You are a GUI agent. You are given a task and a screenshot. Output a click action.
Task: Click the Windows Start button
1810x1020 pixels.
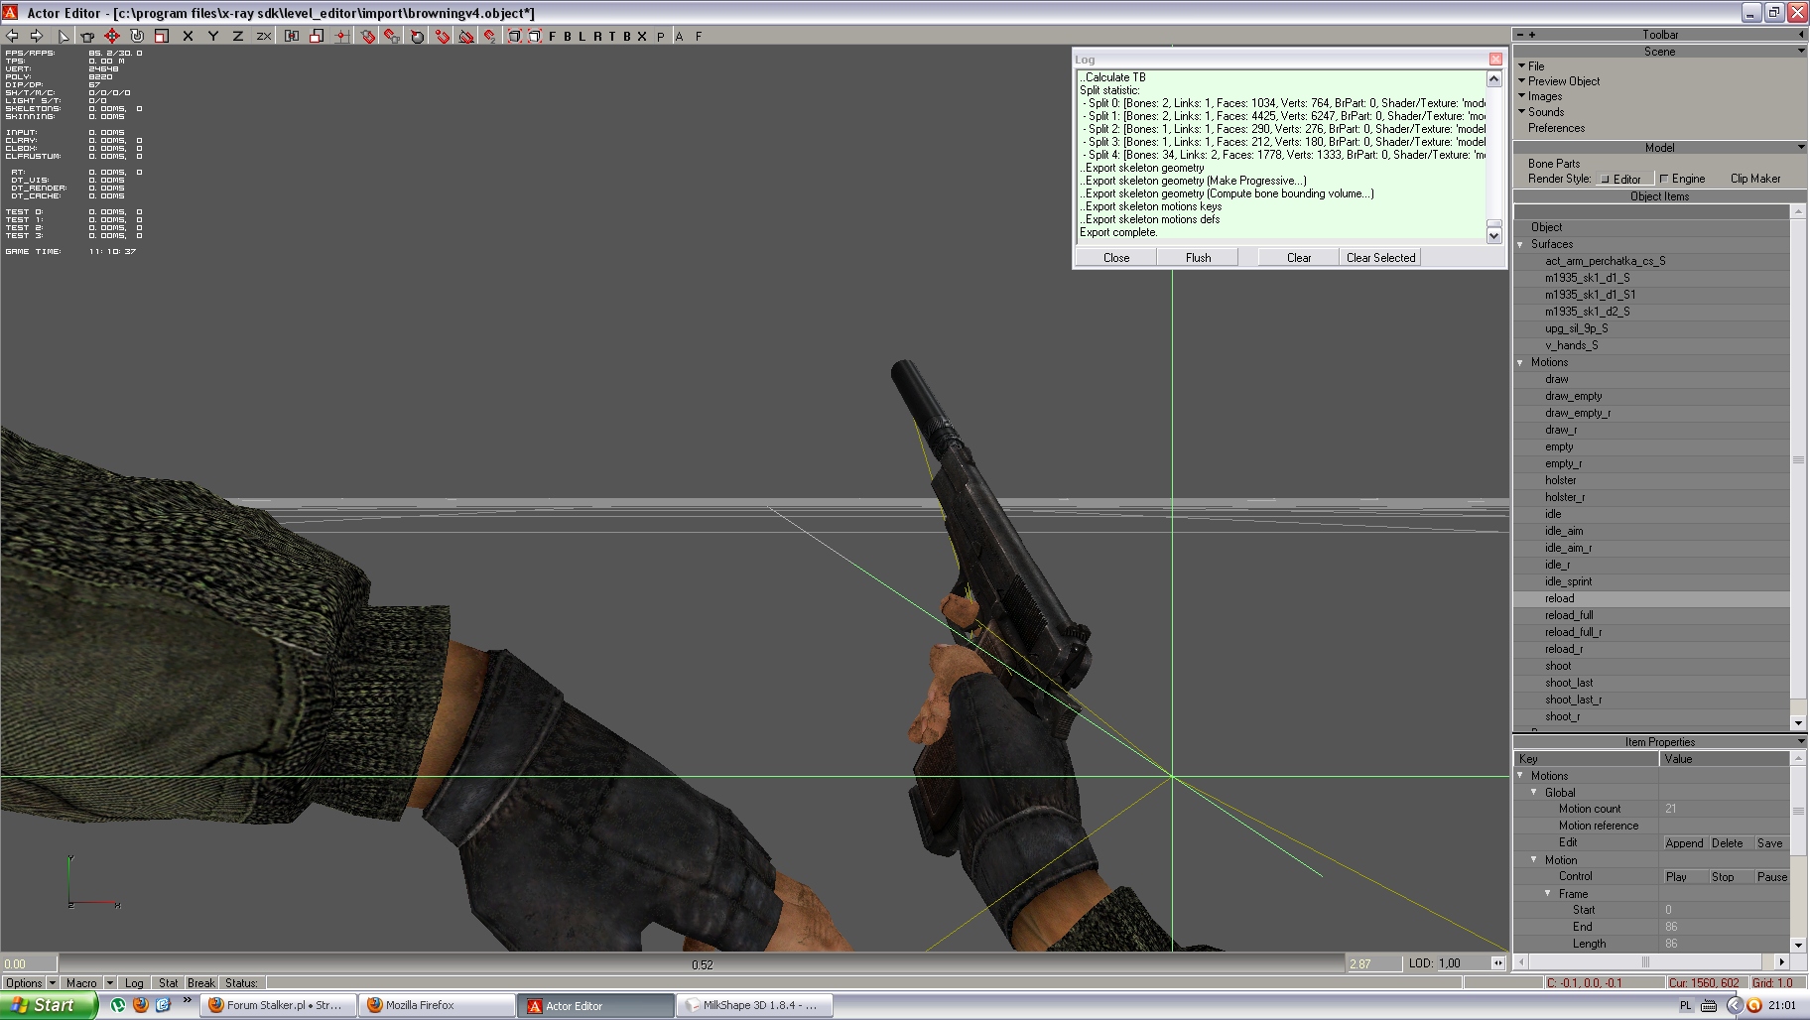pyautogui.click(x=49, y=1005)
